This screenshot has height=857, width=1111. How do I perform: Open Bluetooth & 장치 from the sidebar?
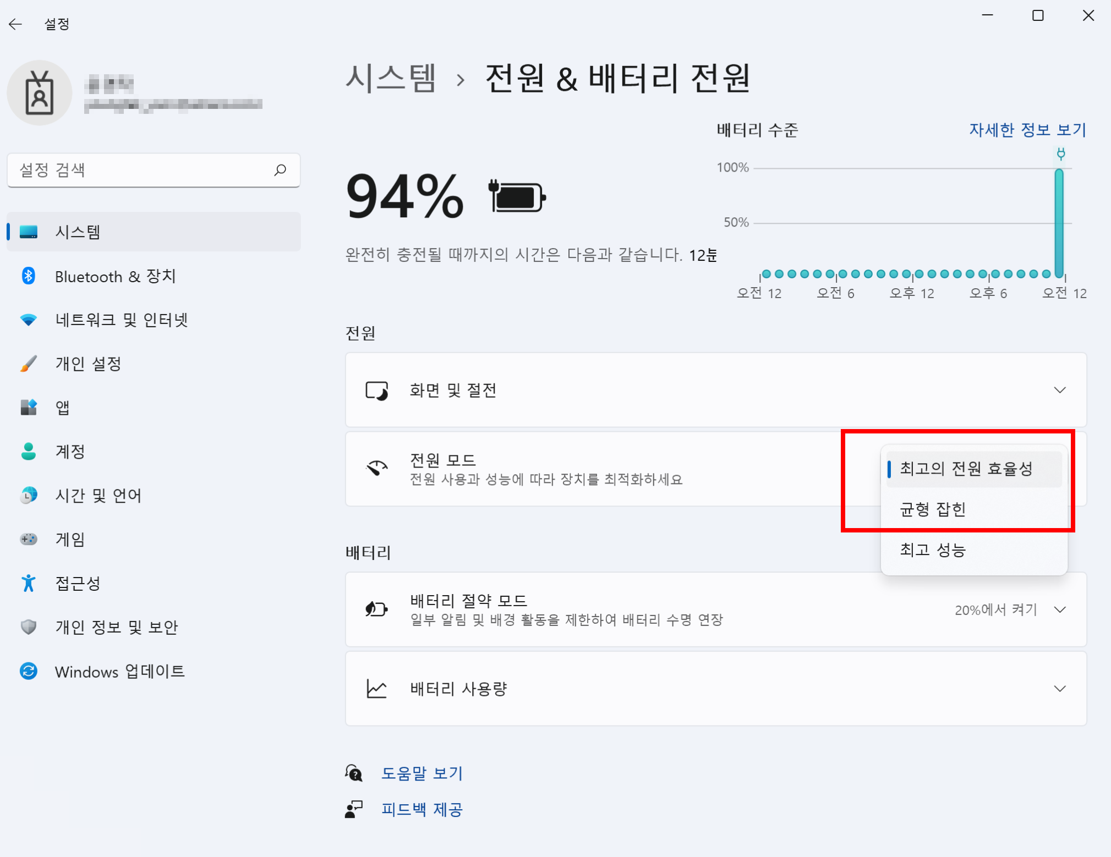(115, 276)
